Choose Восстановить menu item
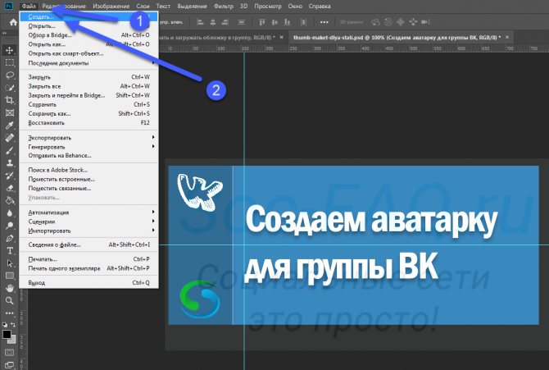The height and width of the screenshot is (370, 549). tap(88, 123)
